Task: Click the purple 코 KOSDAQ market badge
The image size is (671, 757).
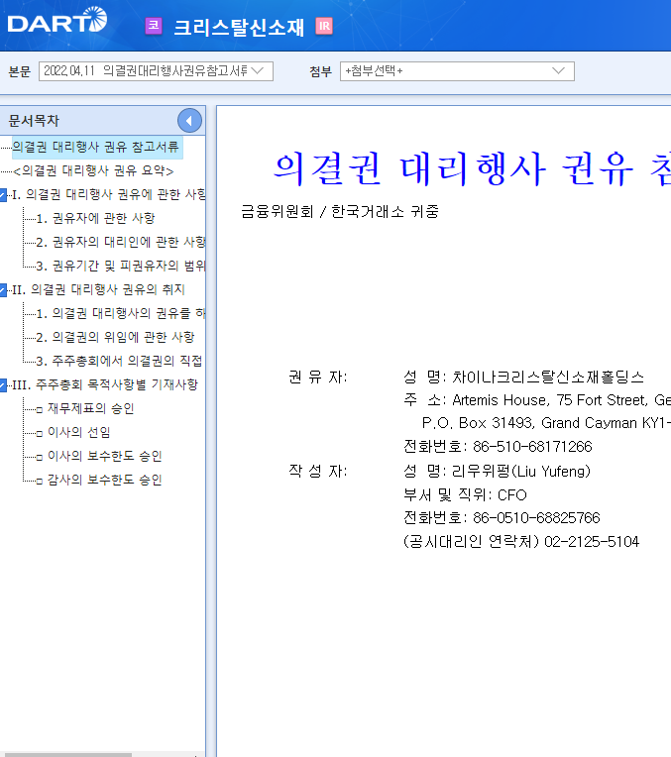Action: pyautogui.click(x=154, y=25)
